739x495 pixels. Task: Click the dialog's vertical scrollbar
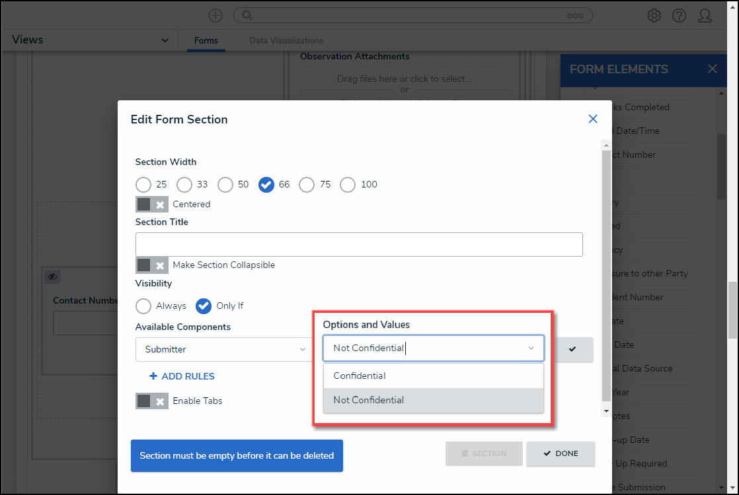[x=606, y=275]
